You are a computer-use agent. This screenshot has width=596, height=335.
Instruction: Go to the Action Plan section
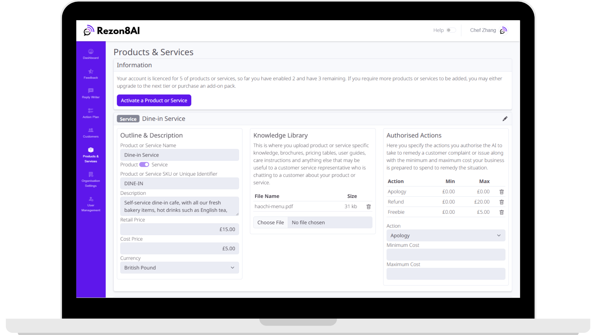click(90, 113)
